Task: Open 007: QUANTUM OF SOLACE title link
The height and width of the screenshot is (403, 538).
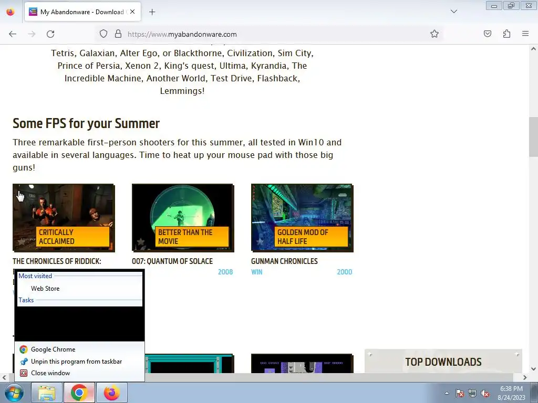Action: point(172,261)
